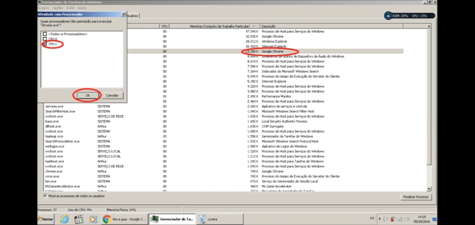Open the volume speaker tray icon
475x225 pixels.
[407, 219]
